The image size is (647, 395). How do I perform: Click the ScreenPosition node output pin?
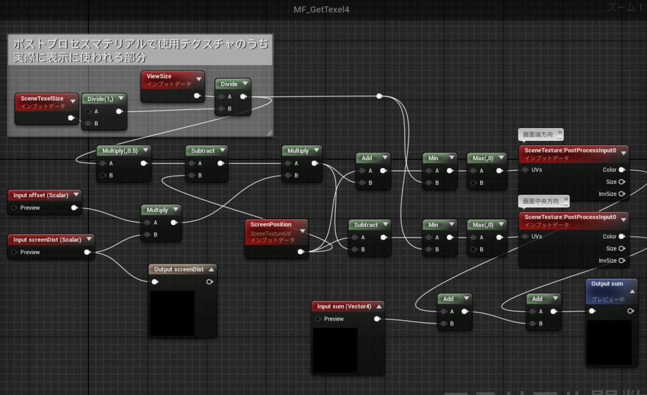(301, 252)
